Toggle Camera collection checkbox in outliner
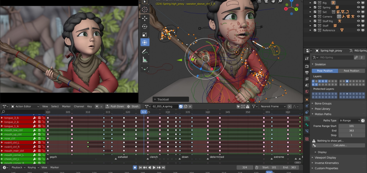Image resolution: width=367 pixels, height=173 pixels. (315, 17)
